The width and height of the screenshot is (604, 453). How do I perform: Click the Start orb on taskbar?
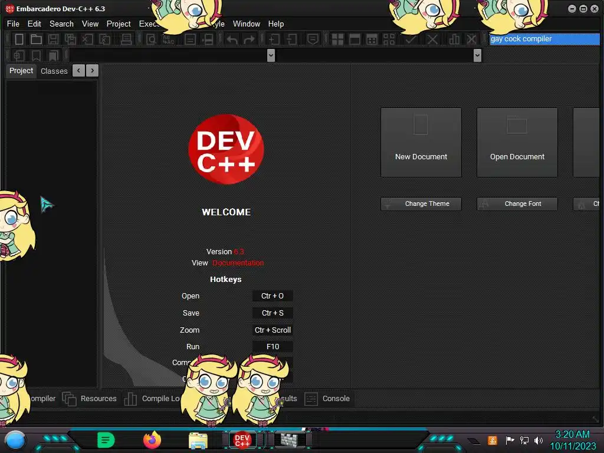[x=15, y=440]
